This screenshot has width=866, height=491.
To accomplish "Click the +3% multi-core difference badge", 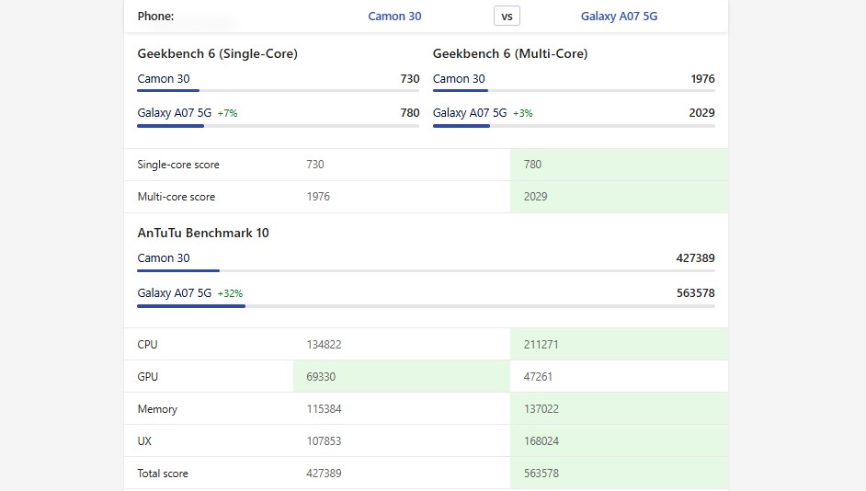I will pos(522,113).
